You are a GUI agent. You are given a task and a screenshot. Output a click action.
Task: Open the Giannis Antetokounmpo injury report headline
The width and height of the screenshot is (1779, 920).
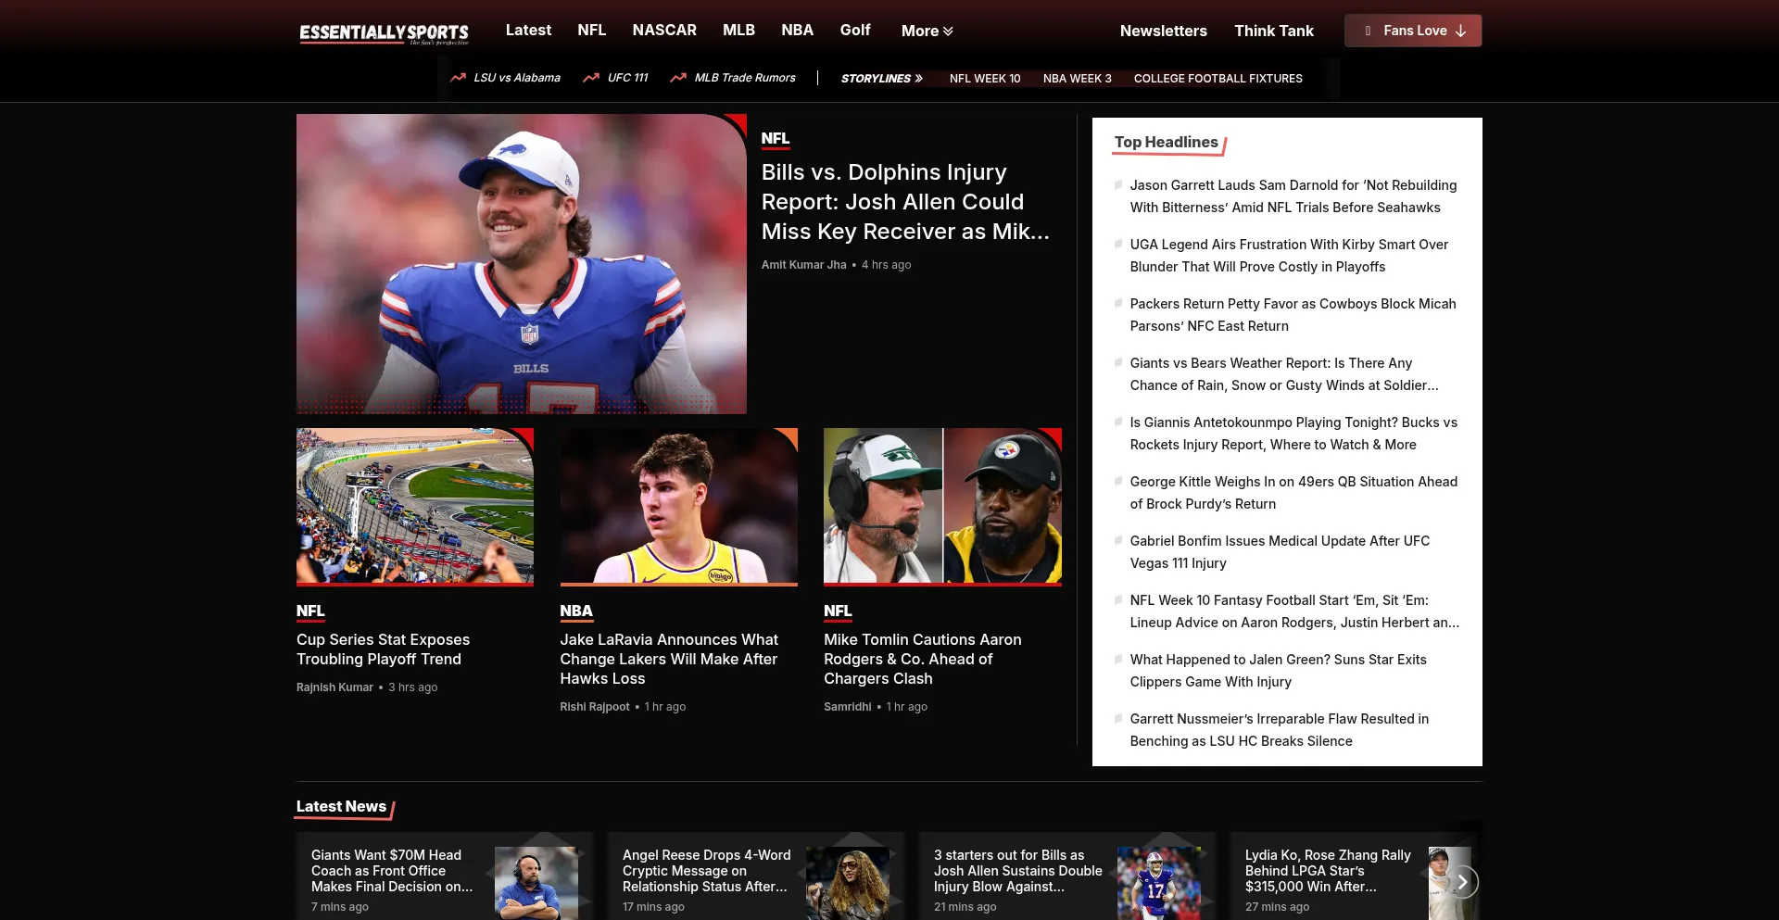point(1293,434)
